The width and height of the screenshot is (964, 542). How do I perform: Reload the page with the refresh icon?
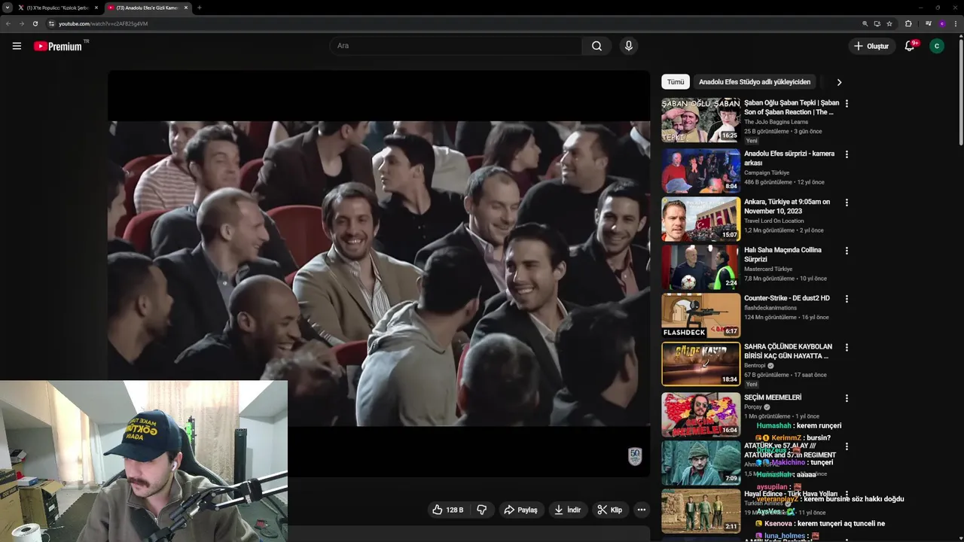point(35,23)
